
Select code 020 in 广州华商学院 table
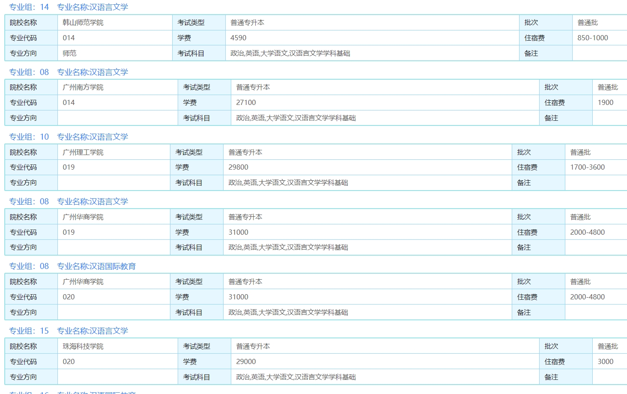69,297
